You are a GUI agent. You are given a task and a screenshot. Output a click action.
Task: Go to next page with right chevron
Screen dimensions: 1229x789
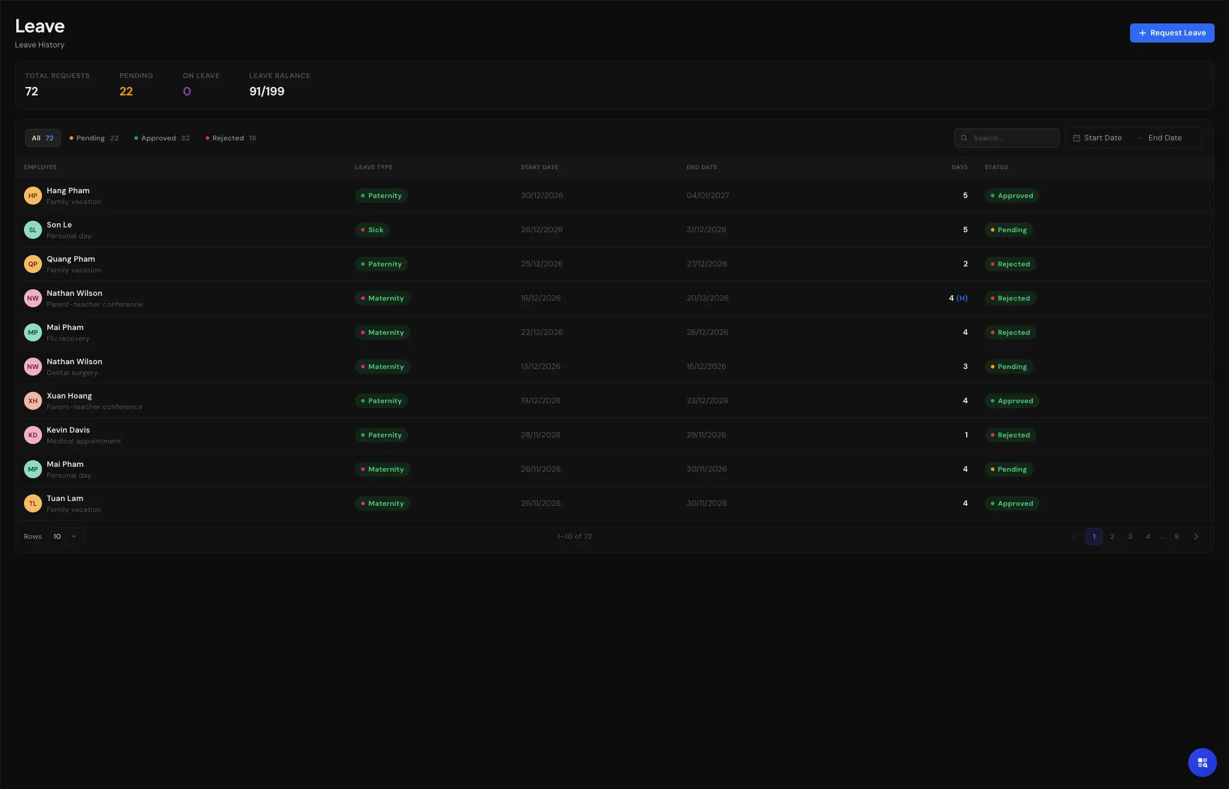[x=1196, y=536]
